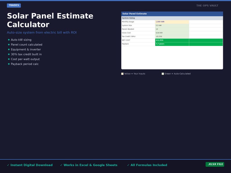This screenshot has height=173, width=231.
Task: Click the 30% tax credit built in bullet
Action: coord(26,54)
